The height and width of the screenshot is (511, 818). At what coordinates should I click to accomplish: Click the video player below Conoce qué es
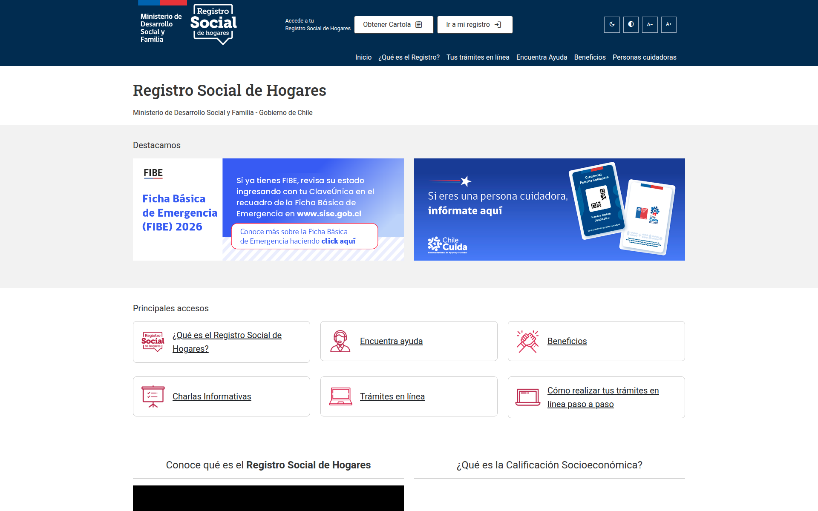(268, 498)
